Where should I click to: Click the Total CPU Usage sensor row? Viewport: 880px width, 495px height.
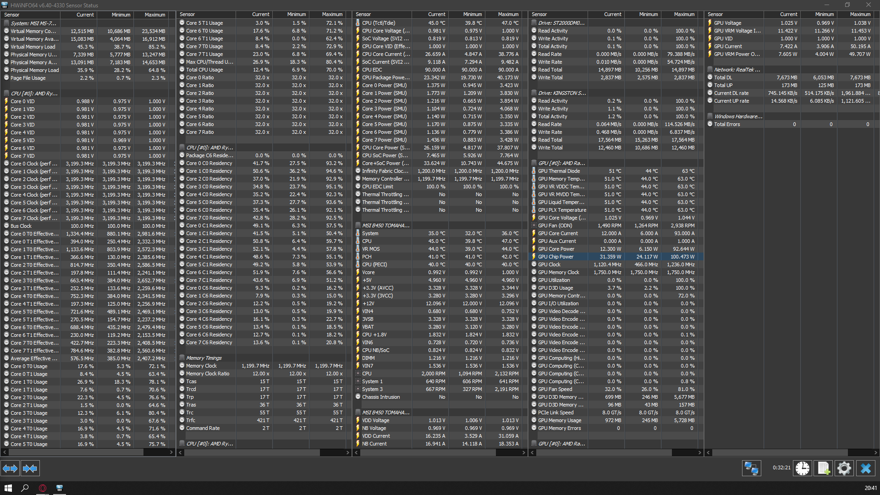[204, 70]
